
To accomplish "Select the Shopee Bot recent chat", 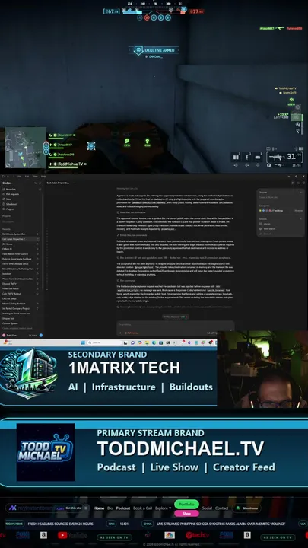I will pos(21,319).
